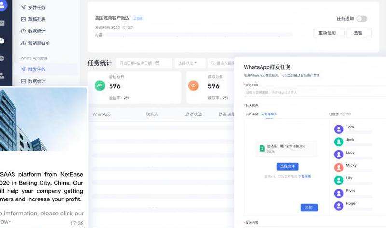Click calendar icon in date range field
386x228 pixels.
point(158,63)
